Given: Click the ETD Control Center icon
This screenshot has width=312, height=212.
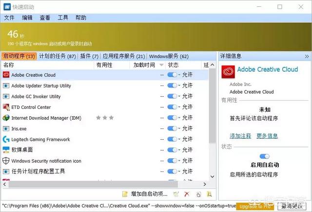Looking at the screenshot, I should click(x=6, y=107).
